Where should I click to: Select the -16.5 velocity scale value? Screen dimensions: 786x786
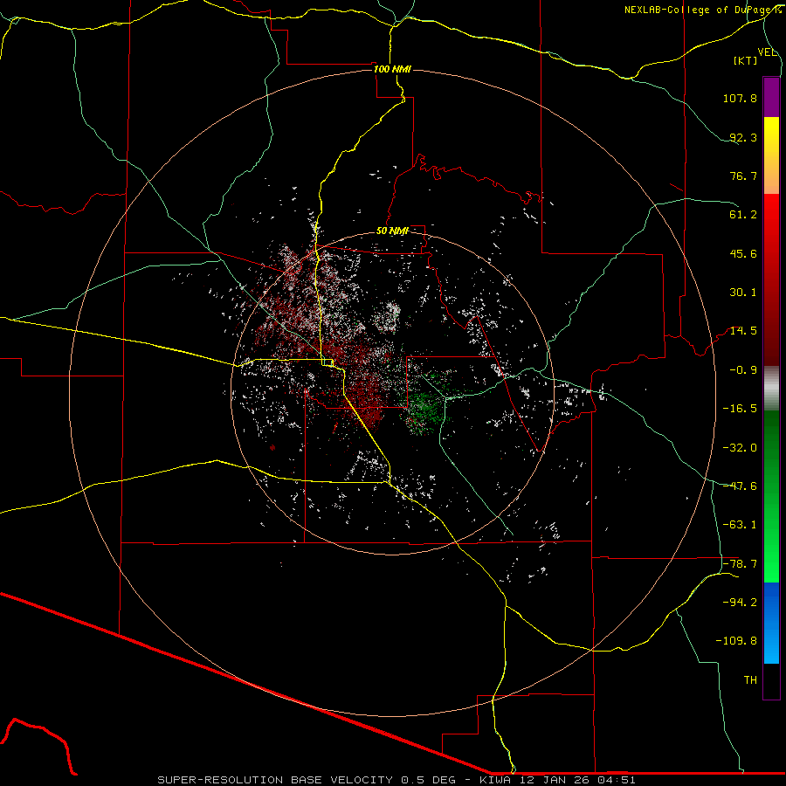[x=740, y=409]
